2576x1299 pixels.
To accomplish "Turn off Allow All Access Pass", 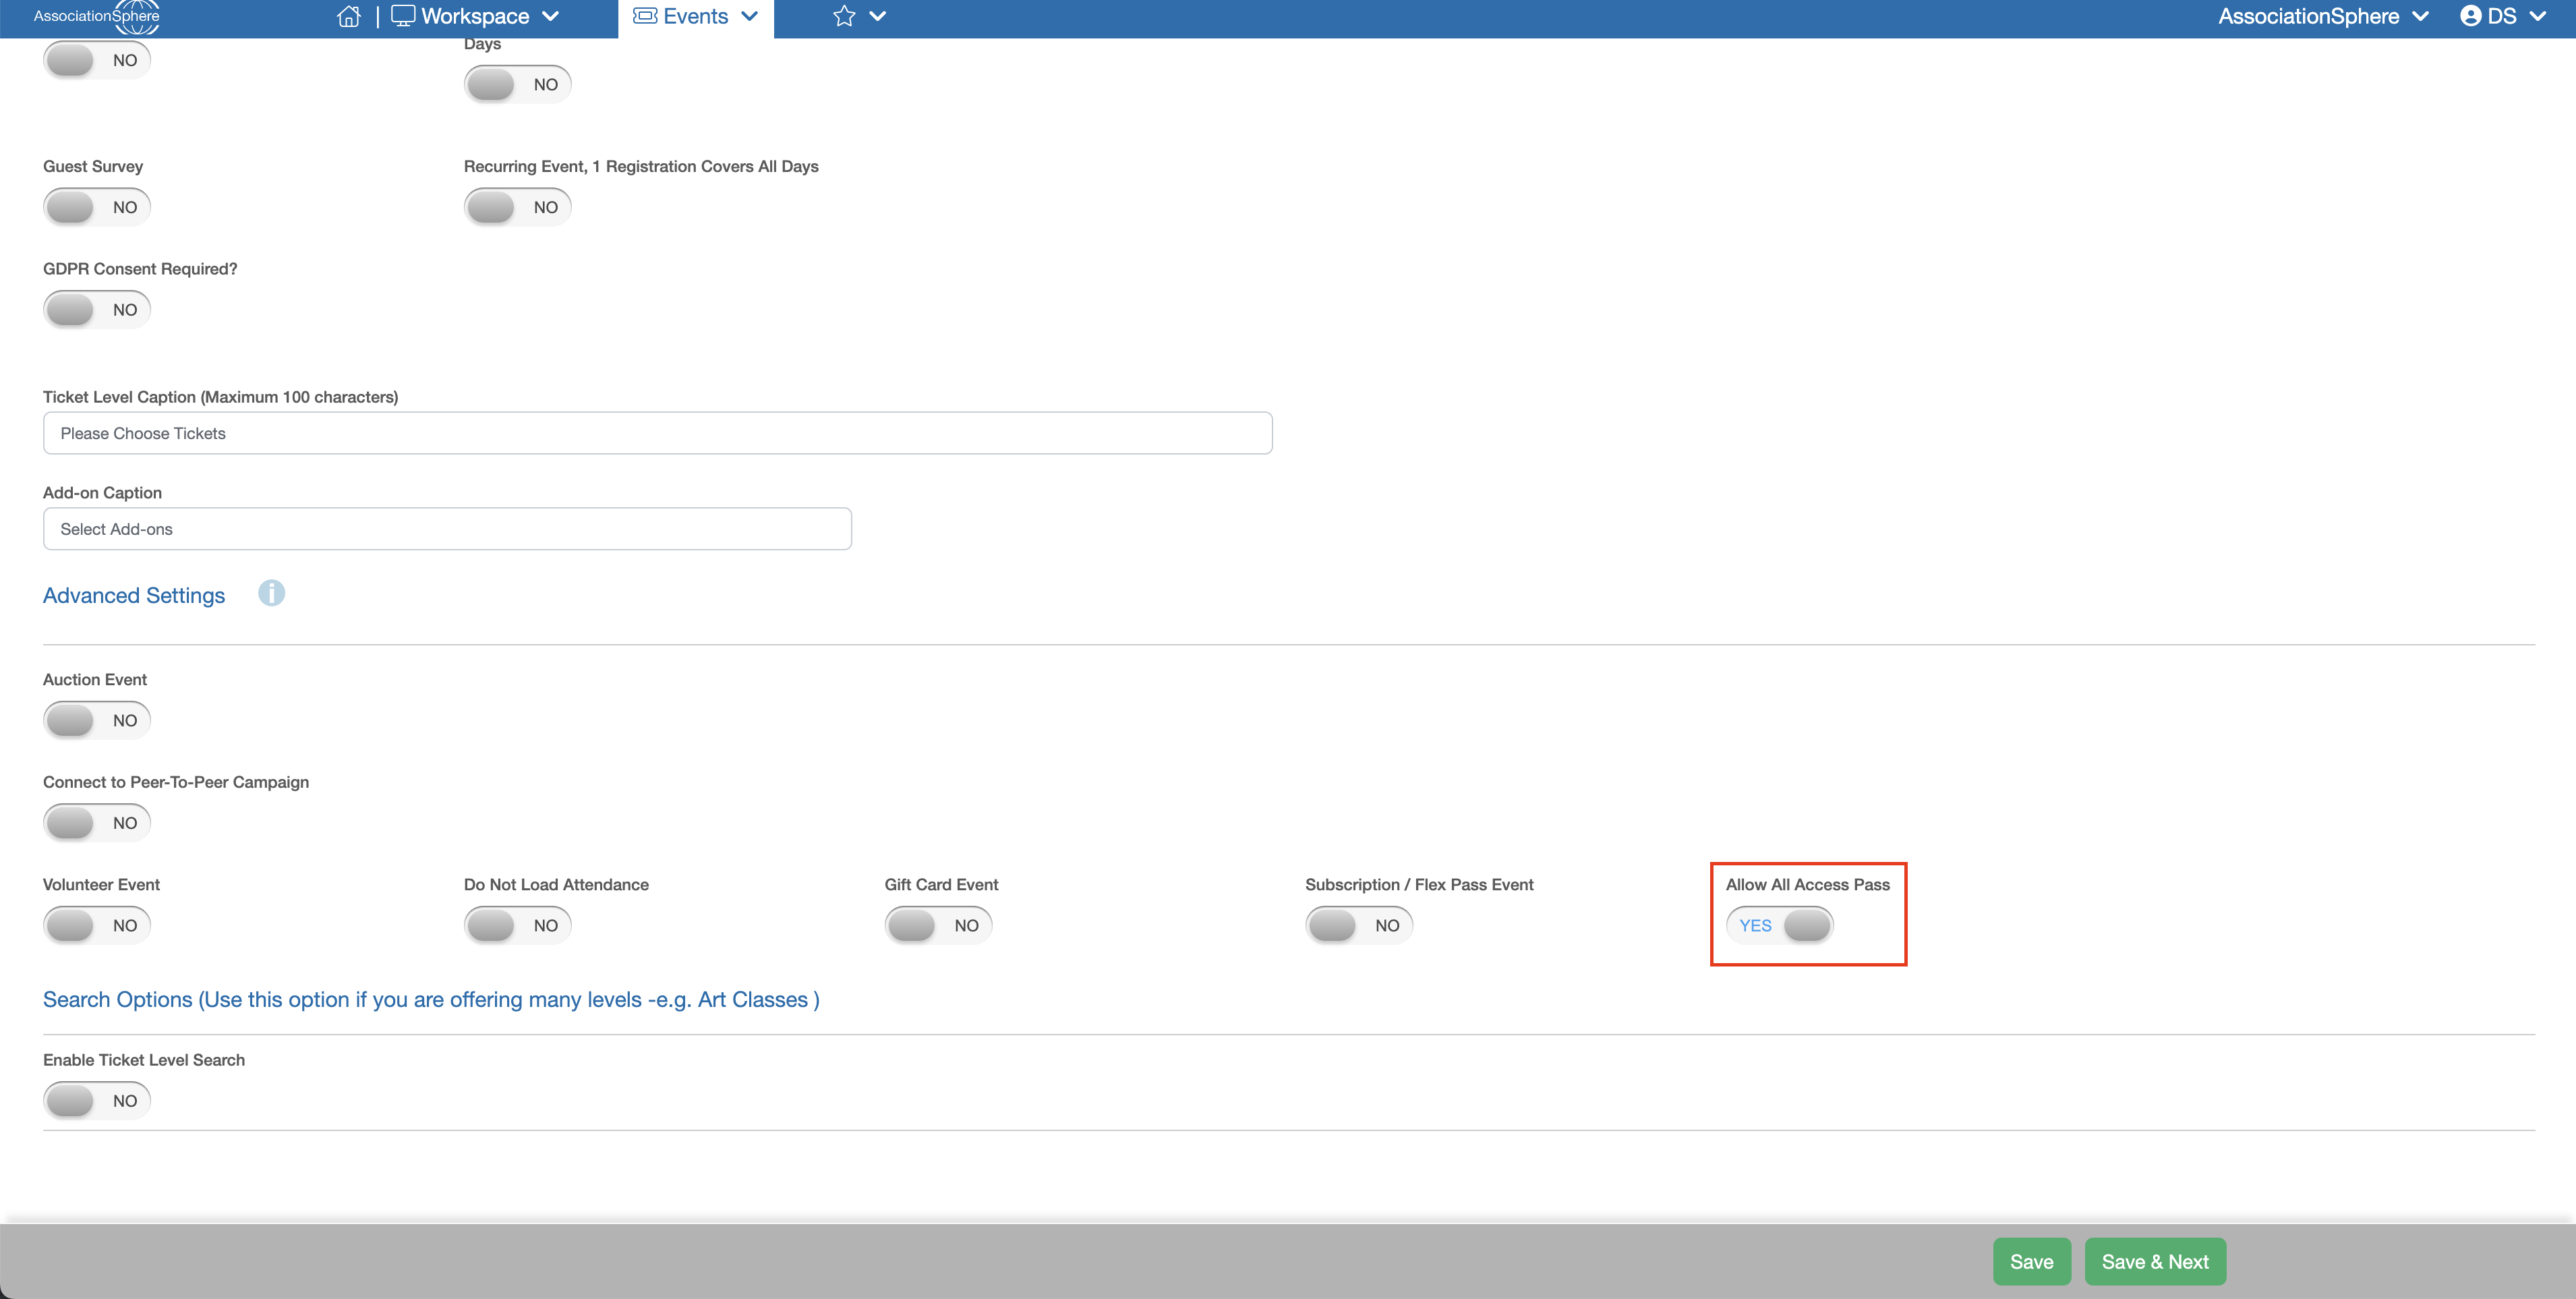I will [x=1780, y=925].
